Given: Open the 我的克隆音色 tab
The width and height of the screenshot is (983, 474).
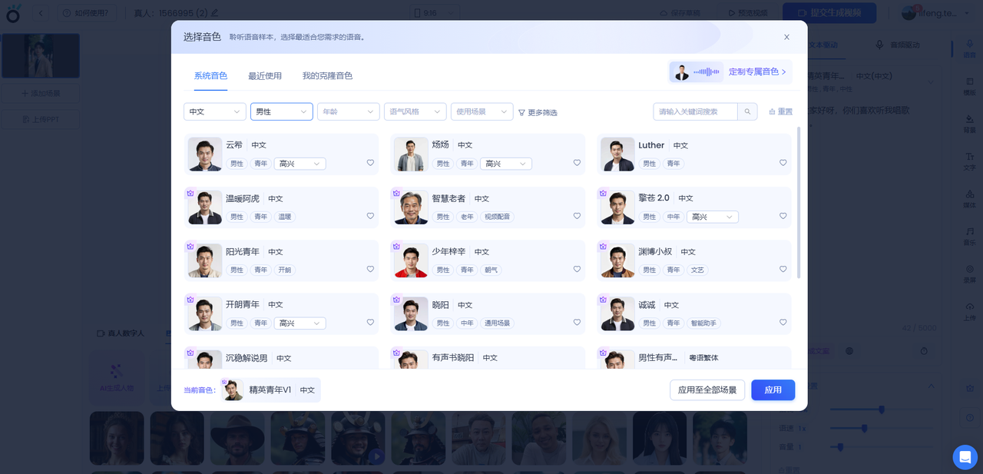Looking at the screenshot, I should click(327, 76).
